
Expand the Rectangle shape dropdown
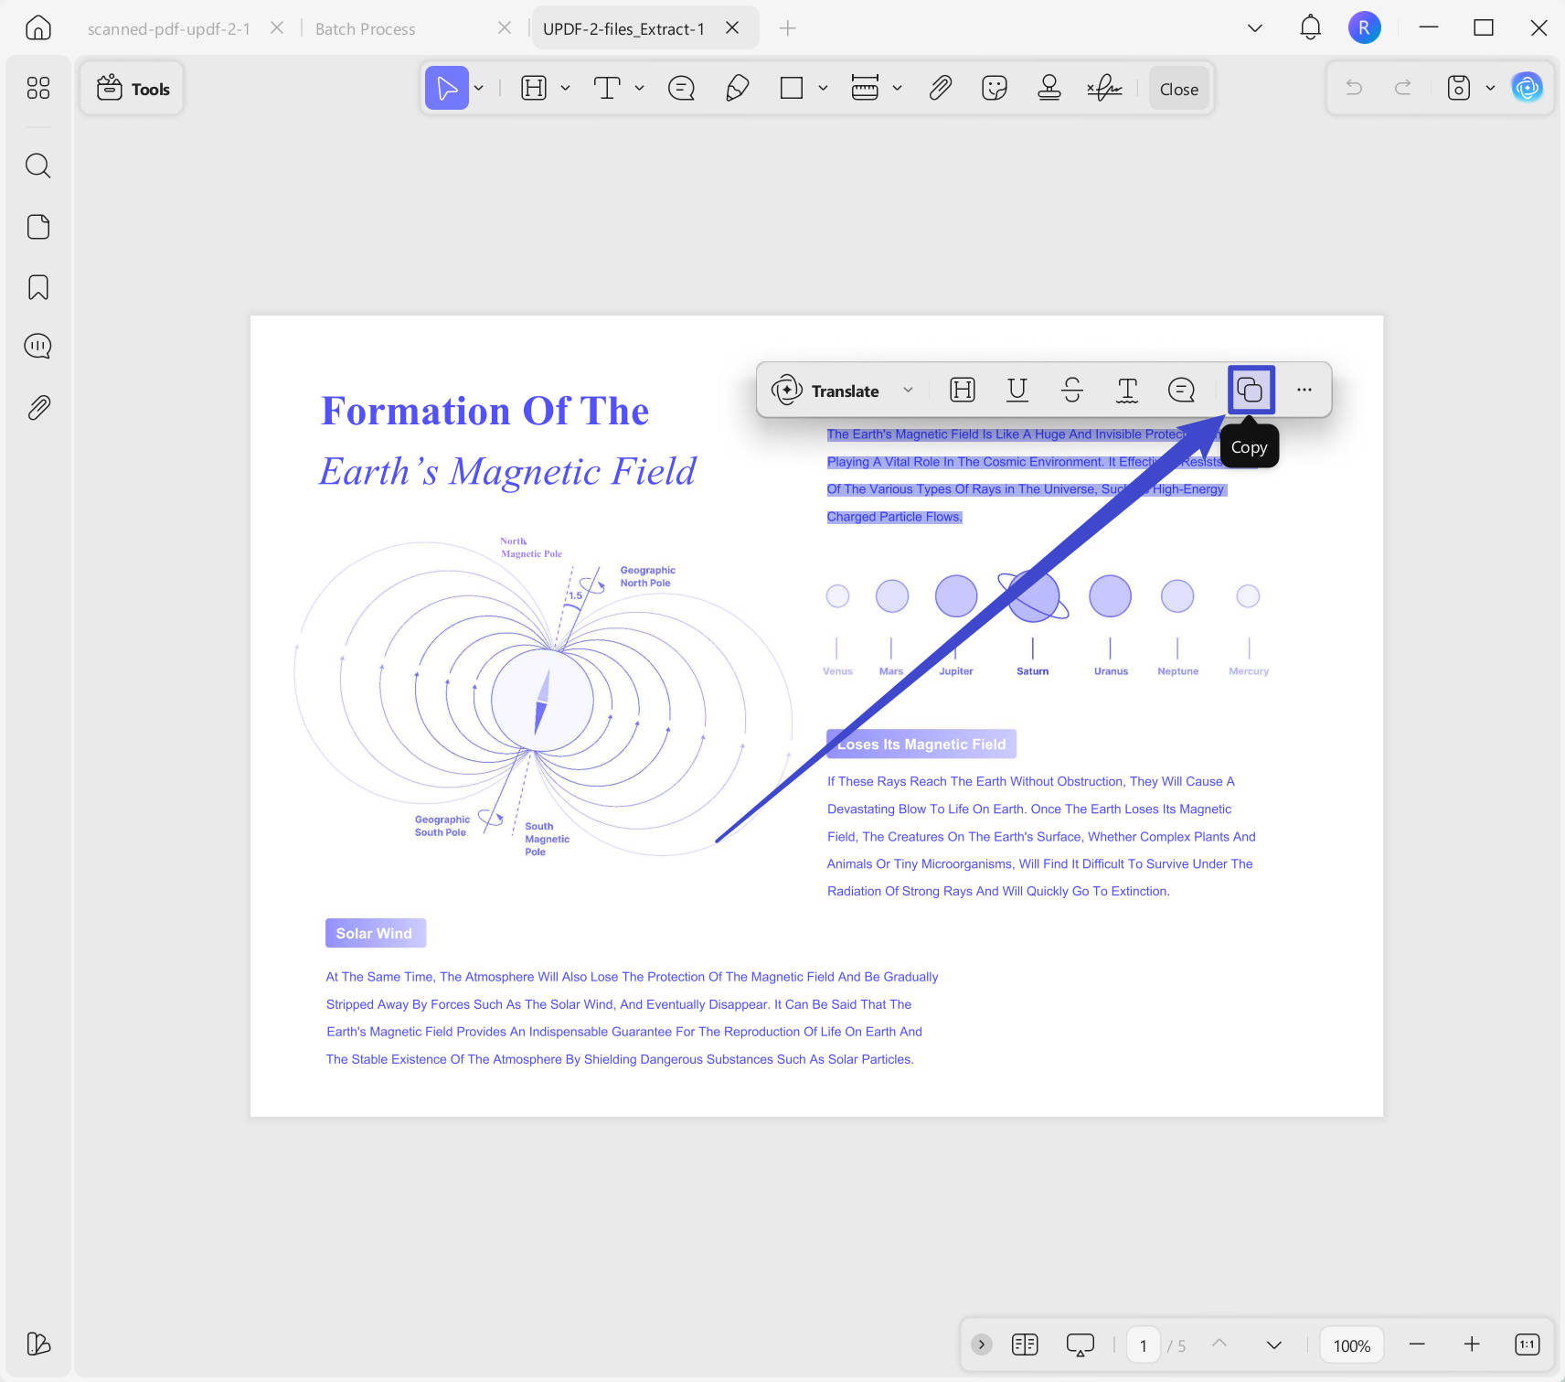point(823,89)
